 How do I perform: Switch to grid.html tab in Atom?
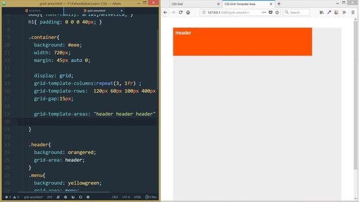(33, 11)
